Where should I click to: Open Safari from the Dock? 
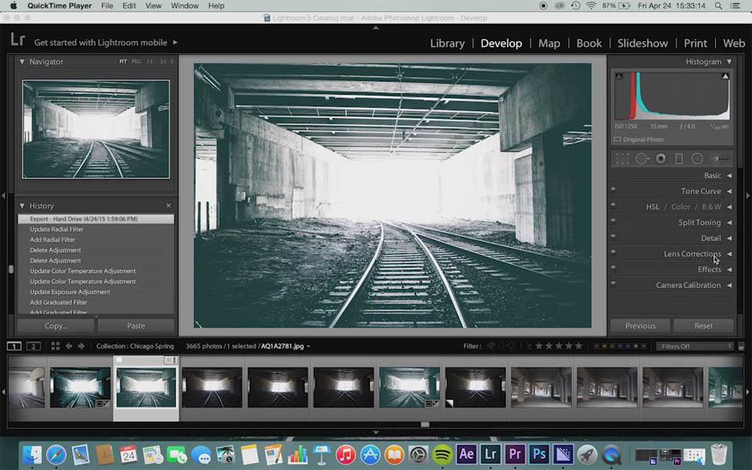(56, 454)
